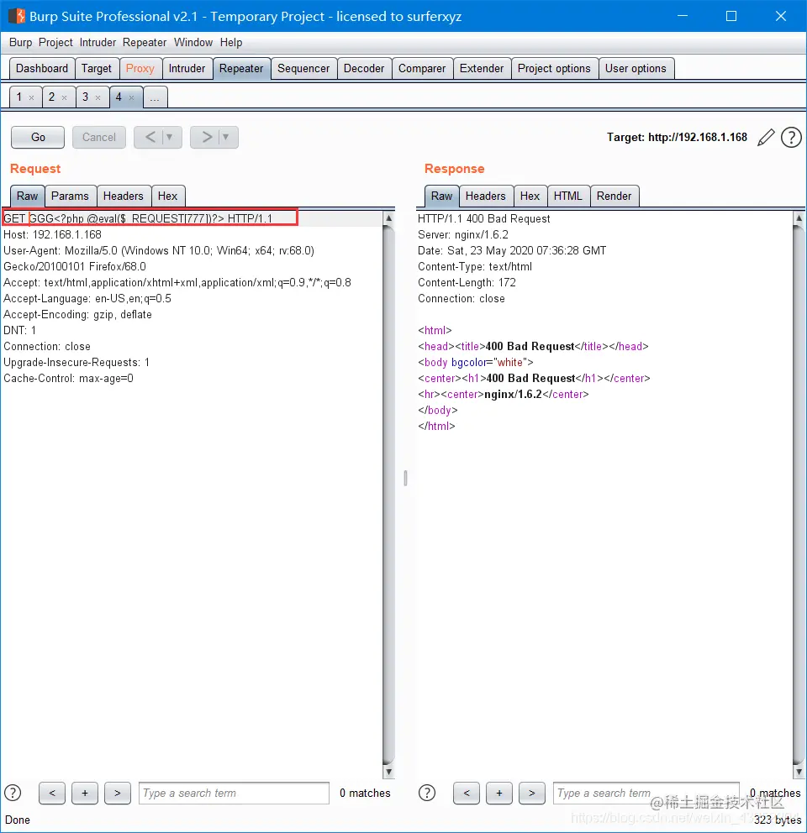Show response Headers view

485,196
